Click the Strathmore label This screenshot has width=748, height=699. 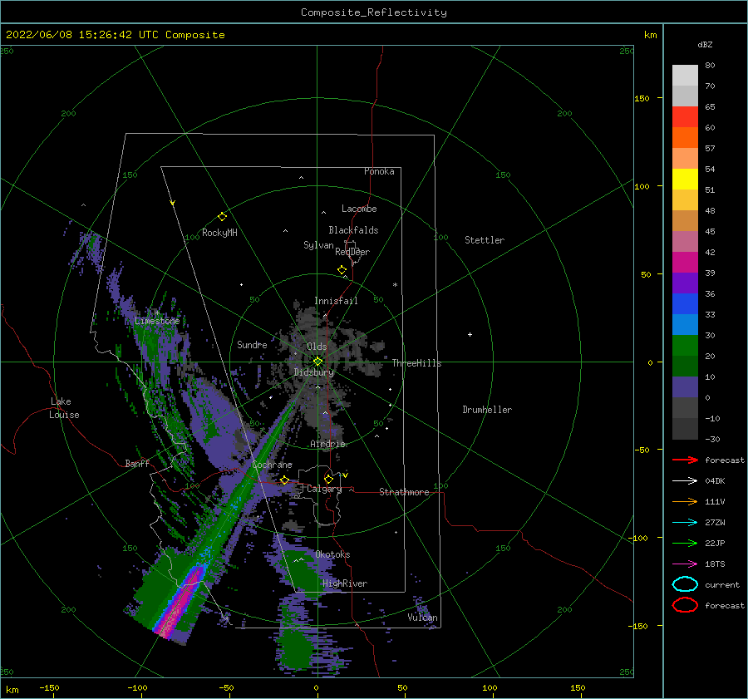coord(404,492)
